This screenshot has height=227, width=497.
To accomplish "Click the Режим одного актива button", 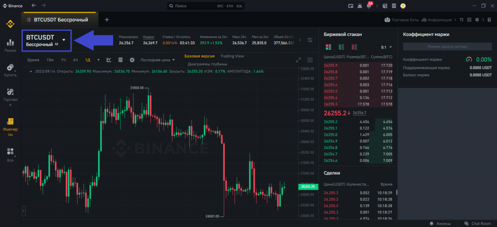I will (447, 47).
